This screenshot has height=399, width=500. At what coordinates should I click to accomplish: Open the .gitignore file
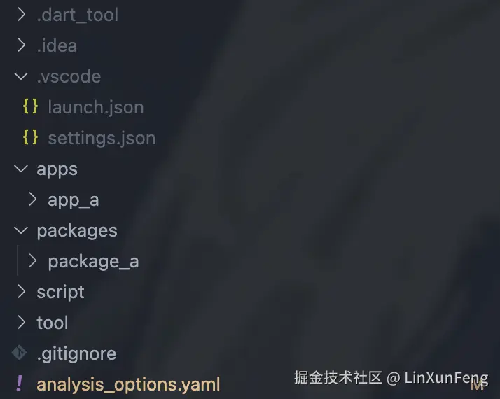tap(76, 353)
